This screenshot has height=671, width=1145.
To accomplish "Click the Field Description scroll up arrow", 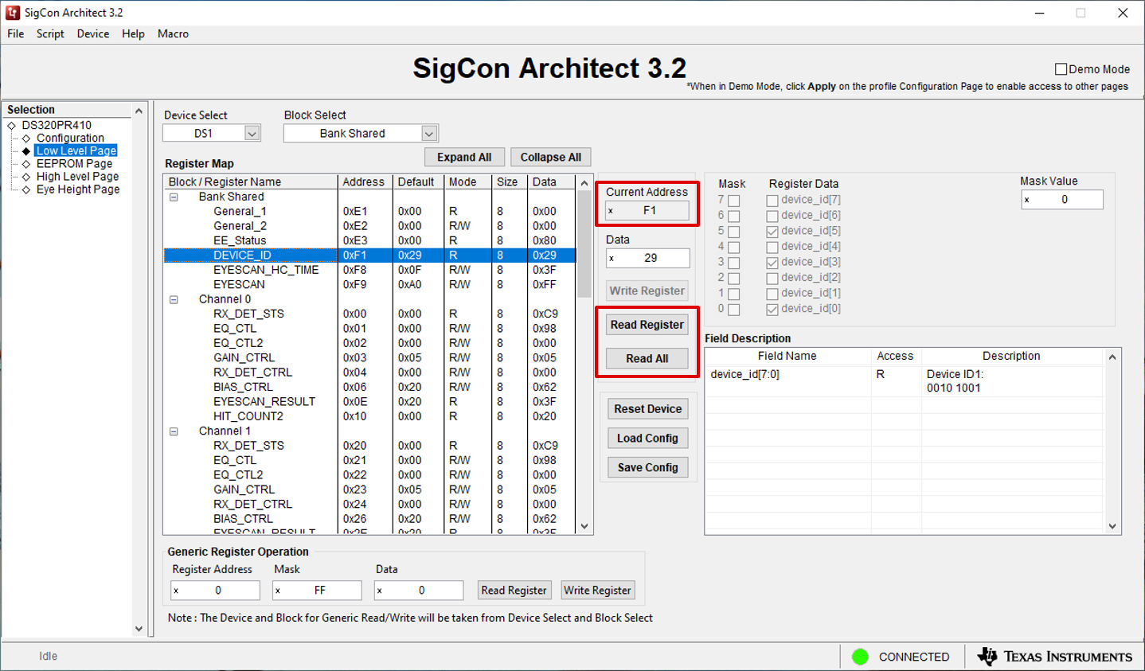I will pos(1112,357).
